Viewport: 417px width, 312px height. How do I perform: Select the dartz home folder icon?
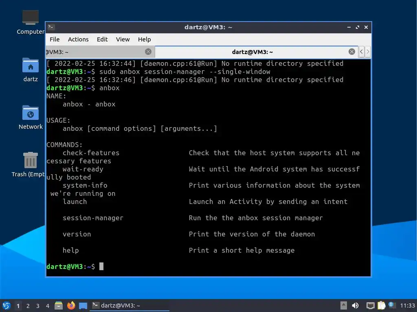[x=30, y=69]
